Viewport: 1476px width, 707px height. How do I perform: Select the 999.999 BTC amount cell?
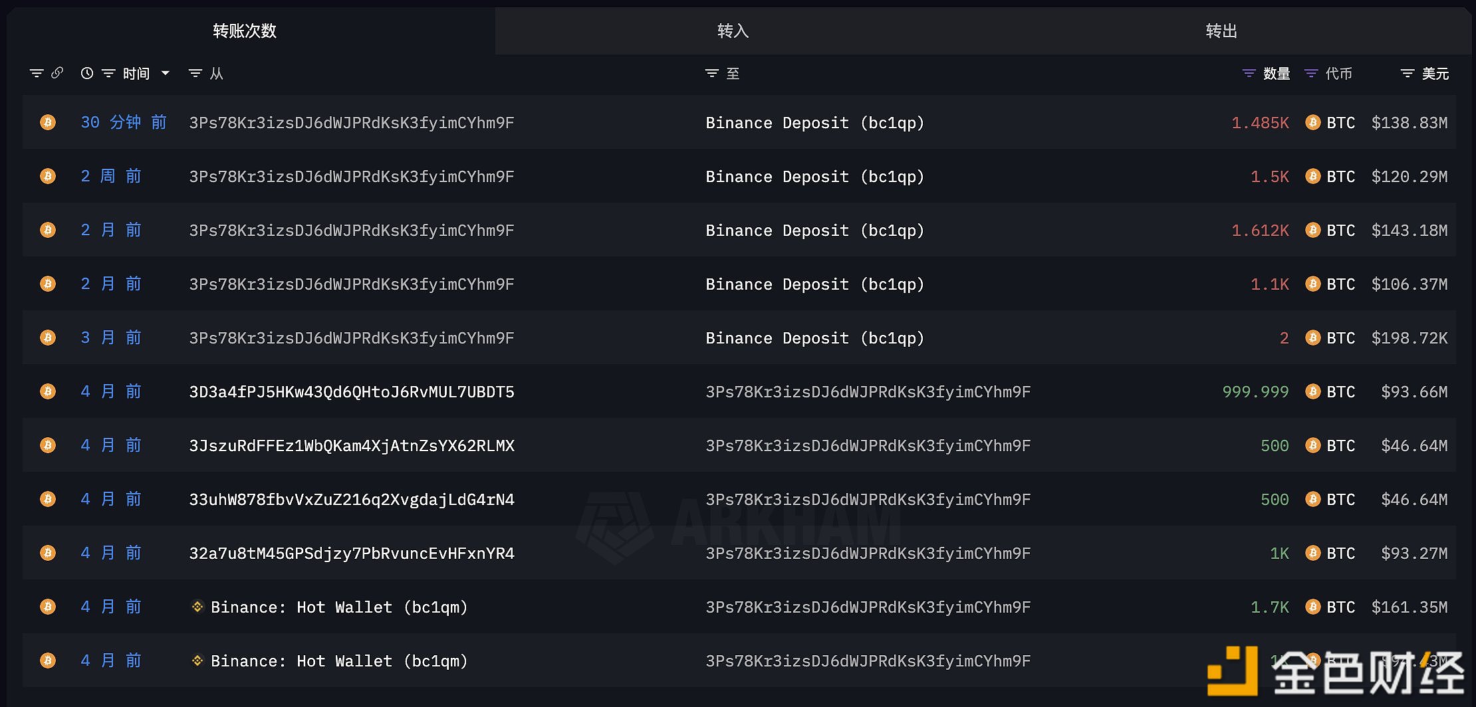1255,392
